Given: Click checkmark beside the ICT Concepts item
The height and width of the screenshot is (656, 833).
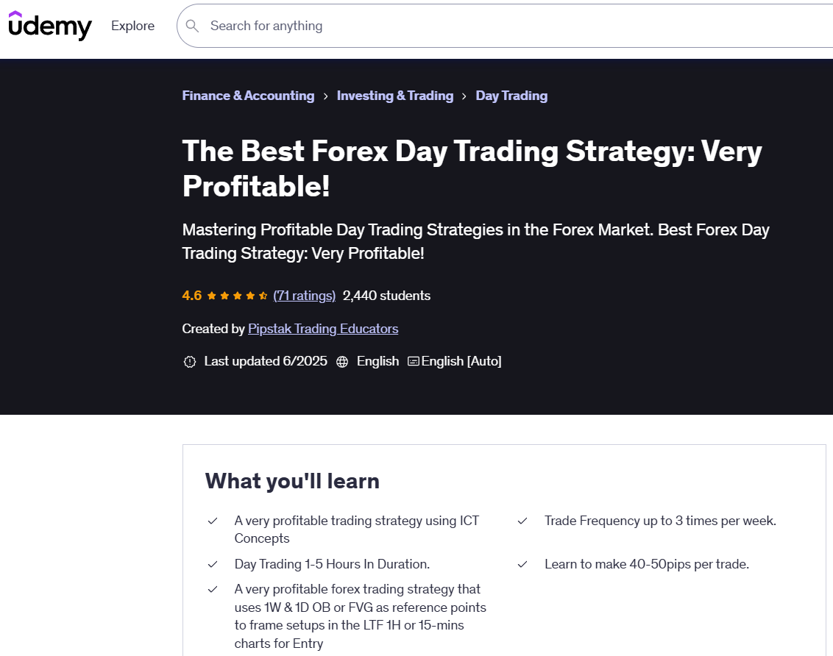Looking at the screenshot, I should click(x=213, y=521).
